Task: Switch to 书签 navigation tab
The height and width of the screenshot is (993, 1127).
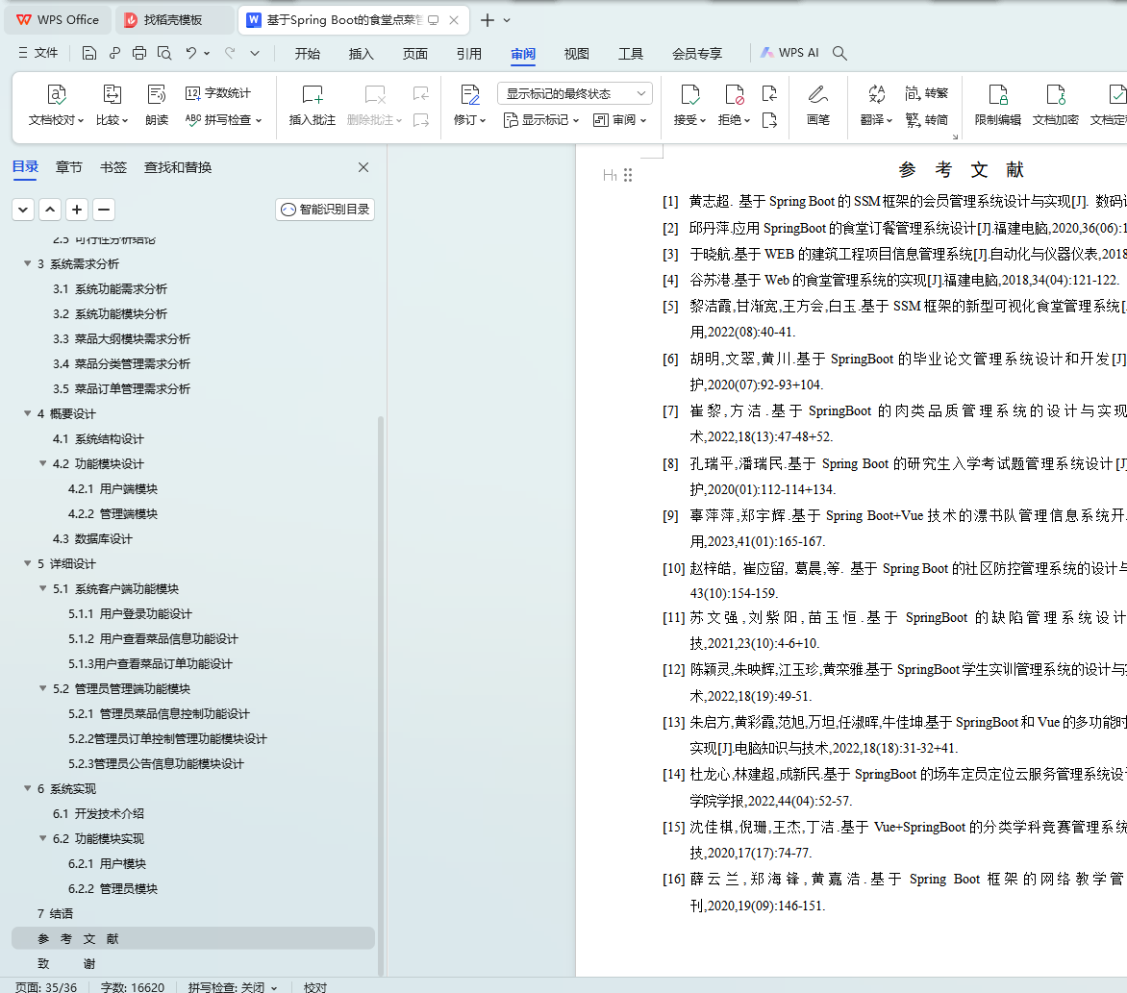Action: pos(113,167)
